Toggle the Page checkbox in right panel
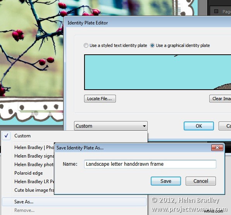 click(x=216, y=11)
